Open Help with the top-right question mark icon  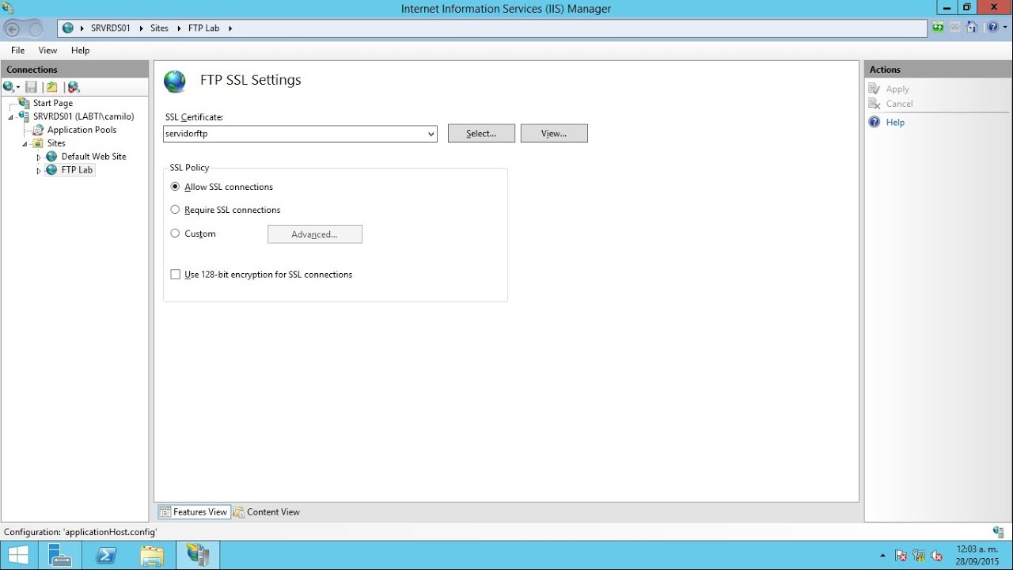(x=992, y=28)
